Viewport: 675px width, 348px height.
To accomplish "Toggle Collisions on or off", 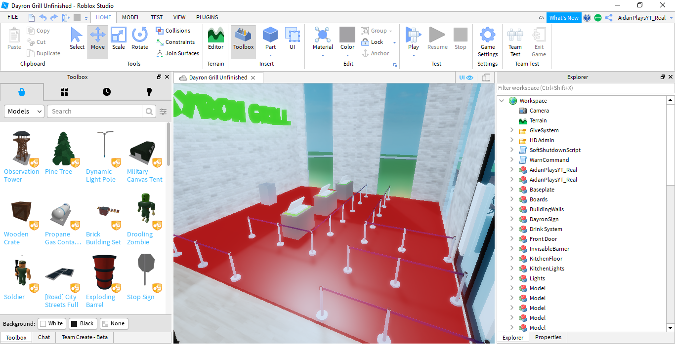I will 173,31.
